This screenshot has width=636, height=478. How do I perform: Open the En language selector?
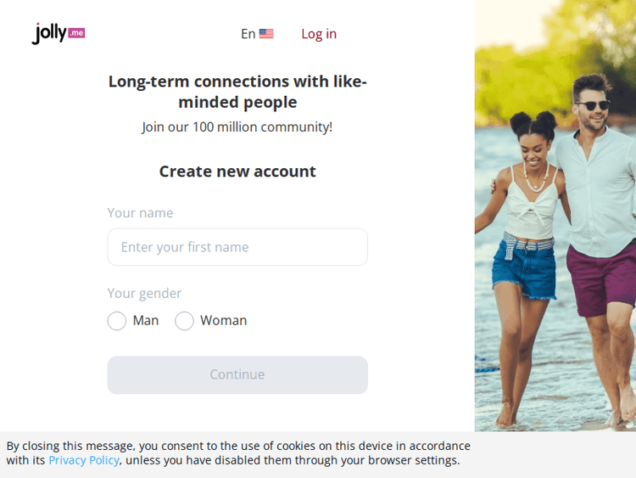[x=257, y=34]
